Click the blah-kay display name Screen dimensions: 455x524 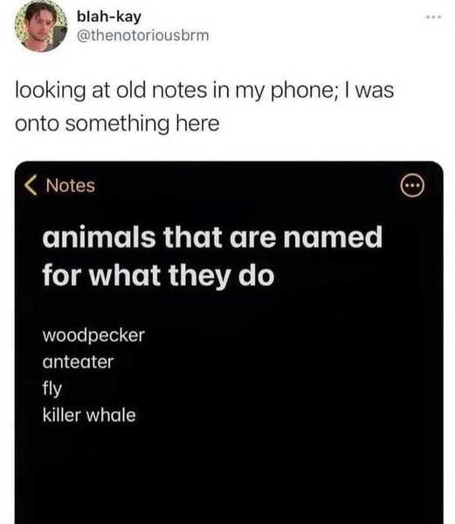tap(109, 17)
